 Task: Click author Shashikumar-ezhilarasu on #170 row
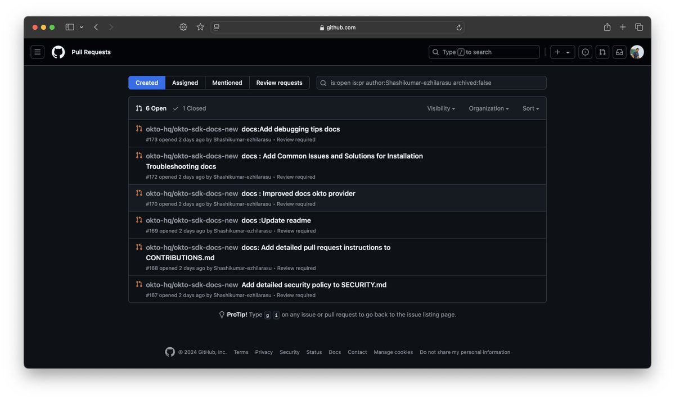click(x=242, y=204)
